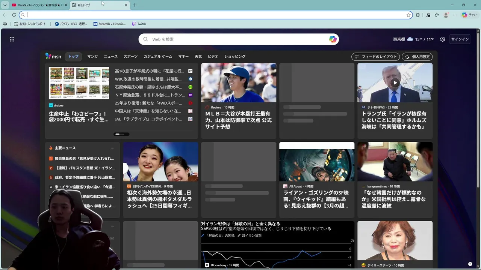This screenshot has height=270, width=481.
Task: Open a new tab with plus button
Action: click(135, 5)
